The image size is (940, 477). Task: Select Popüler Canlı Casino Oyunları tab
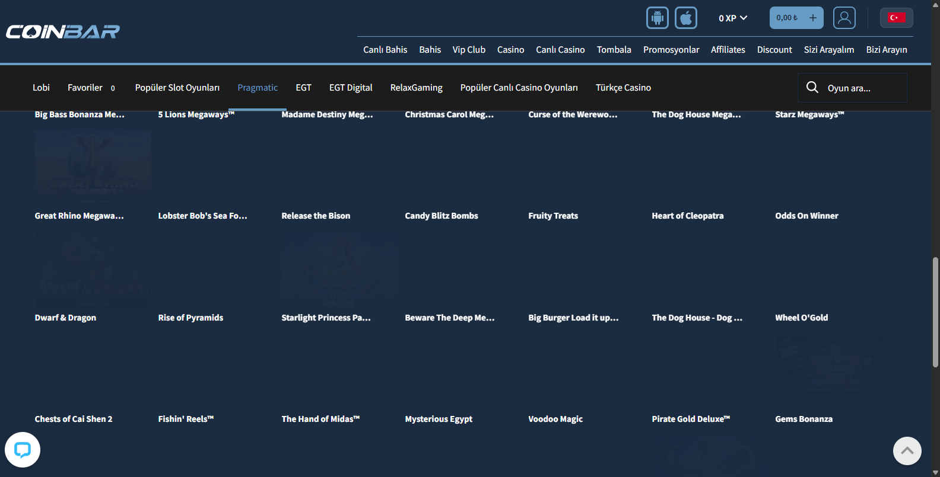tap(519, 88)
